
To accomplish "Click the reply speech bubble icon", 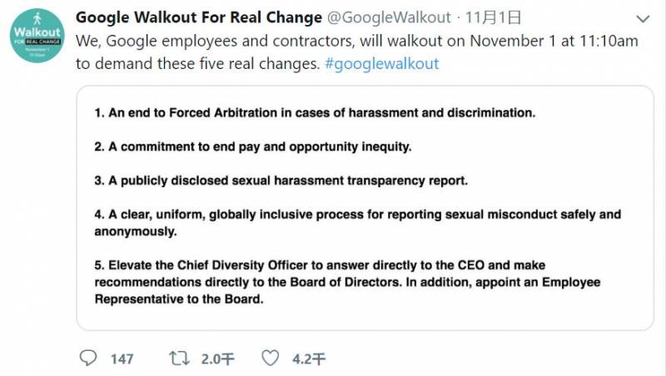I will 87,359.
